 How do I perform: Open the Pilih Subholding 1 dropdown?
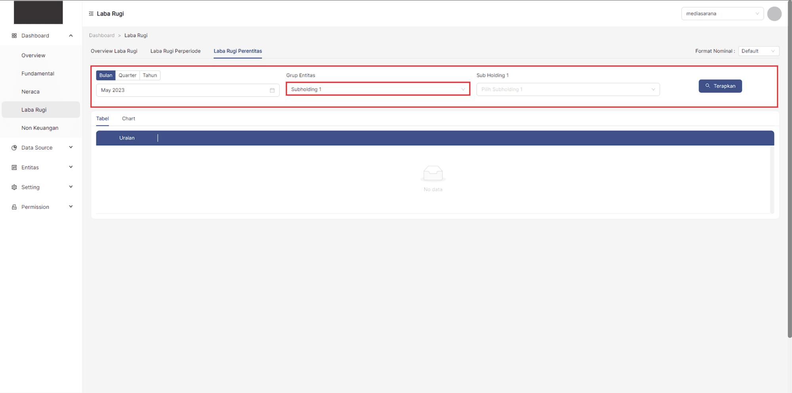(567, 89)
